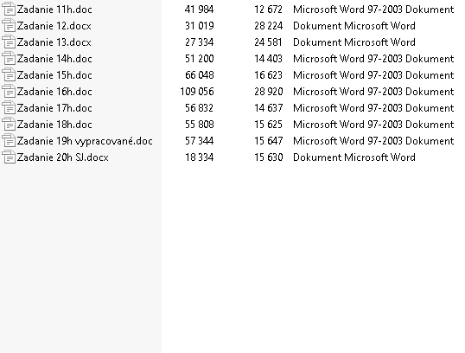Click the document icon of Zadanie 14h.doc

pyautogui.click(x=9, y=59)
